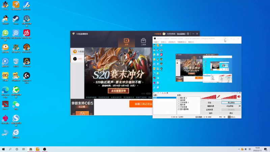Open the 设定档(P) menu in OBS
This screenshot has height=152, width=270.
(172, 42)
